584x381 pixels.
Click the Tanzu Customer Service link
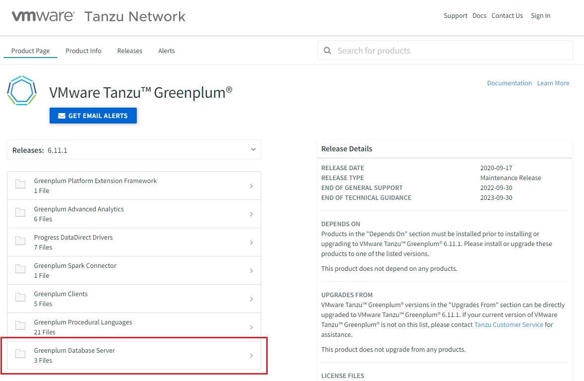(509, 325)
